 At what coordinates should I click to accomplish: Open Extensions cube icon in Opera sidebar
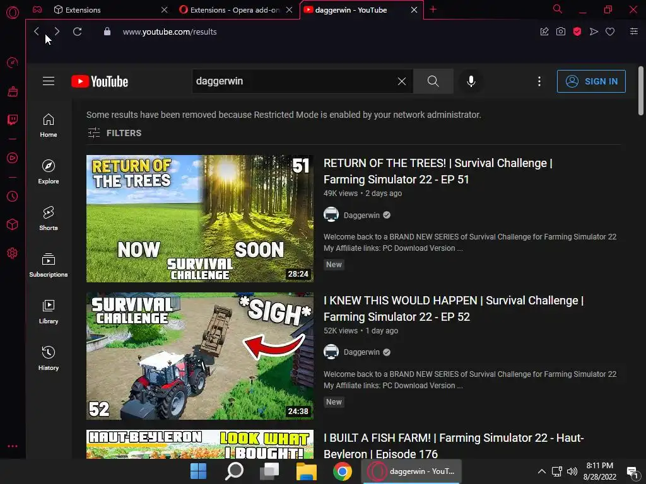[x=13, y=224]
